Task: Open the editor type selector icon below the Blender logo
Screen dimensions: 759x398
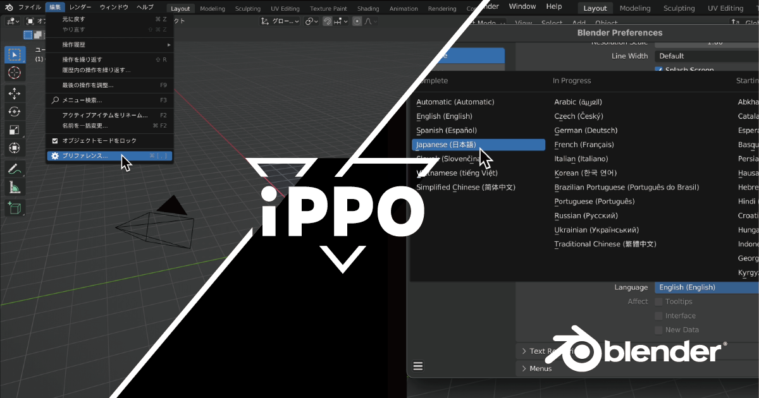Action: point(13,21)
